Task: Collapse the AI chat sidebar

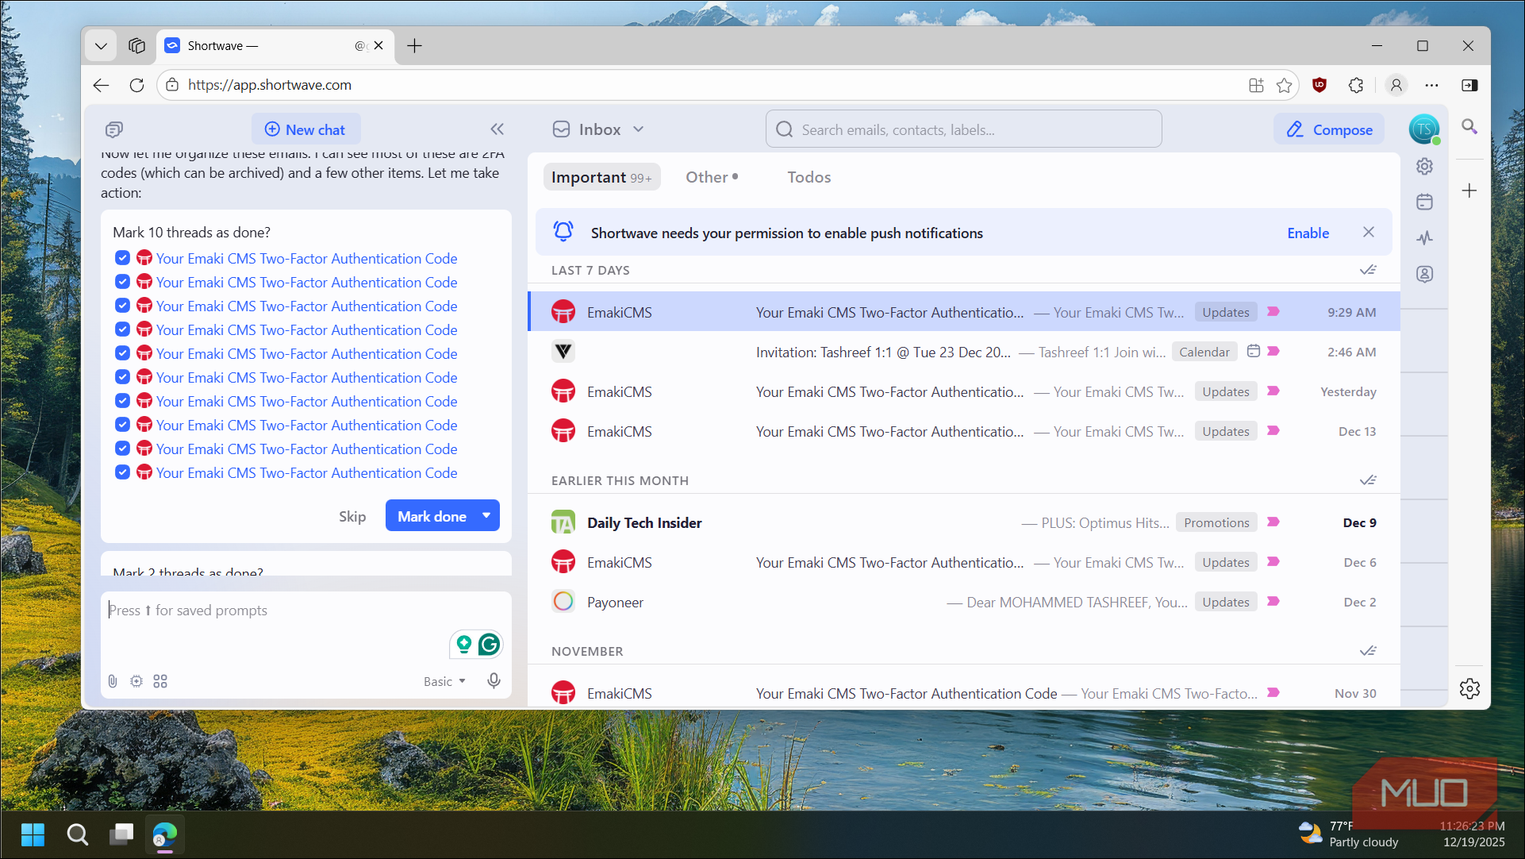Action: point(497,129)
